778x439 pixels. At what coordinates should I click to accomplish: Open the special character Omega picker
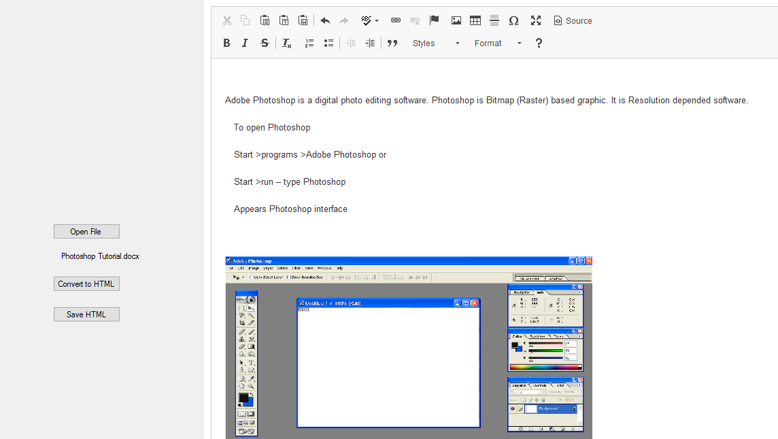point(513,20)
